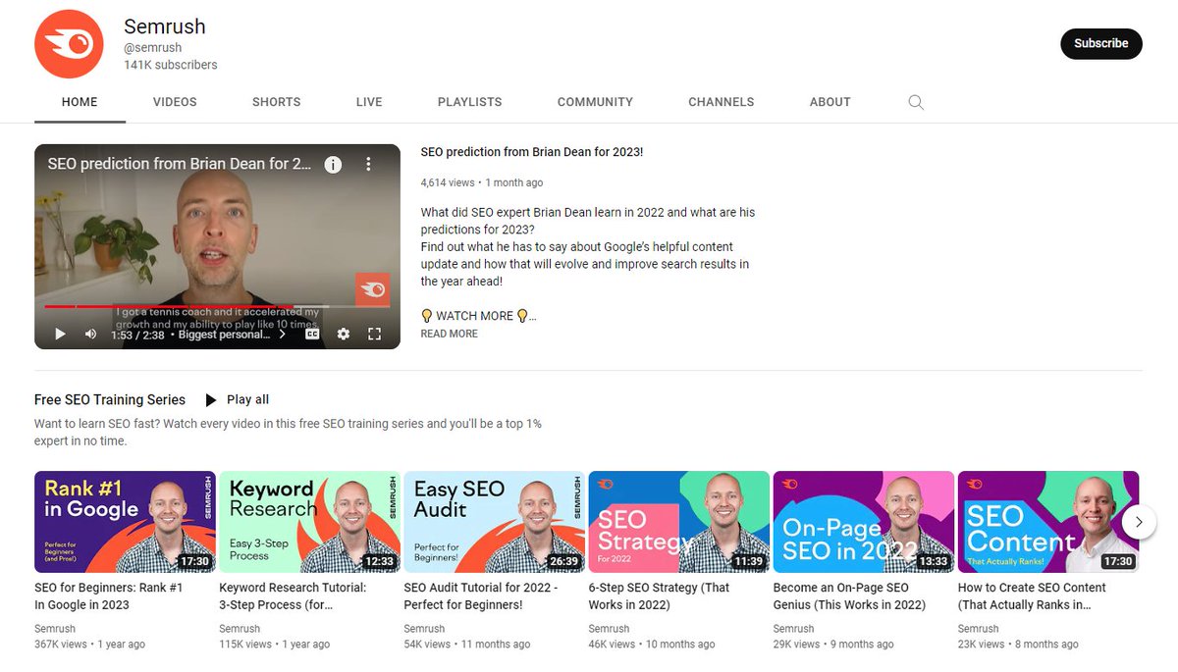Click Play all for Free SEO Training Series

(x=237, y=399)
